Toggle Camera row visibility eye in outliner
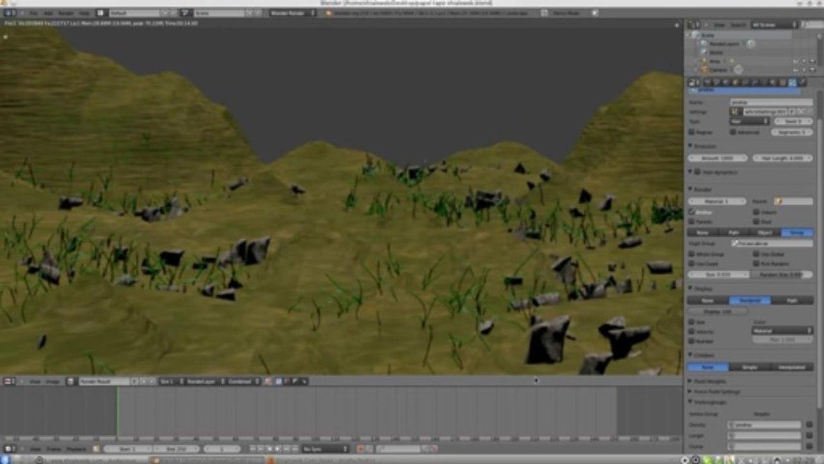 [796, 70]
